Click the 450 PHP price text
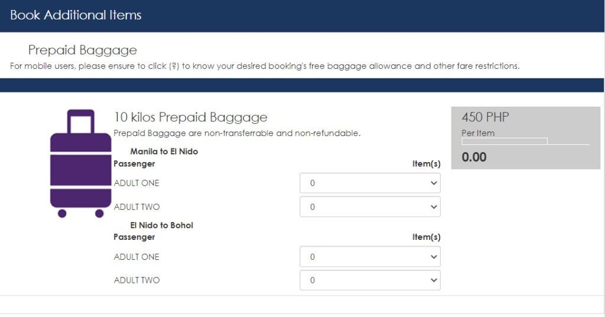This screenshot has height=317, width=605. [485, 117]
